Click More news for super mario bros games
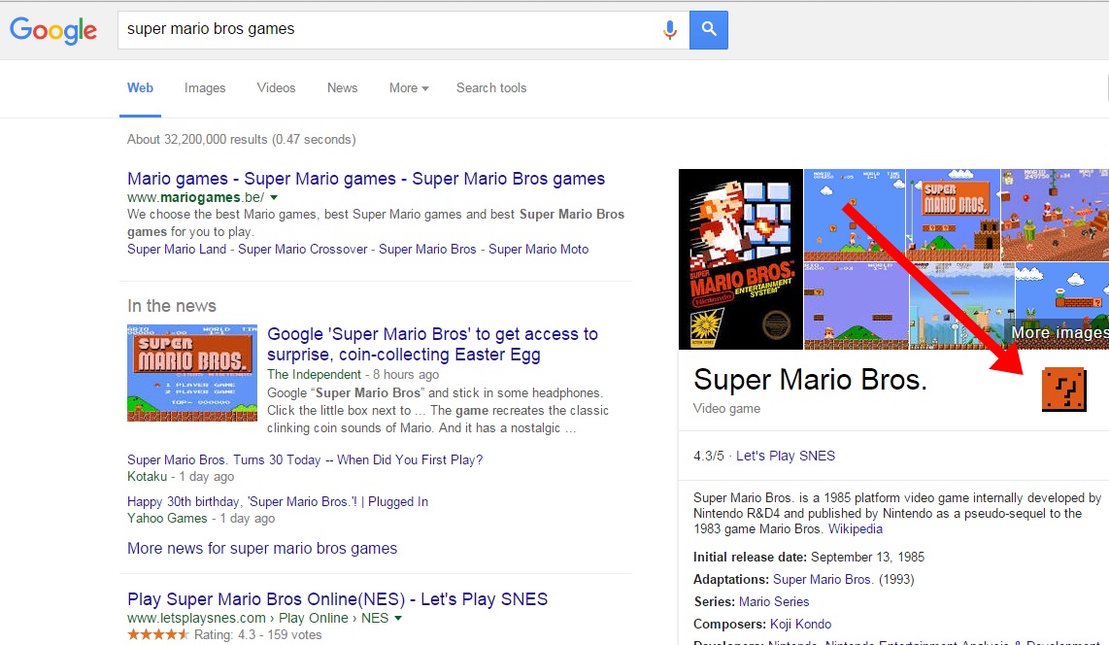This screenshot has width=1109, height=645. pyautogui.click(x=262, y=548)
